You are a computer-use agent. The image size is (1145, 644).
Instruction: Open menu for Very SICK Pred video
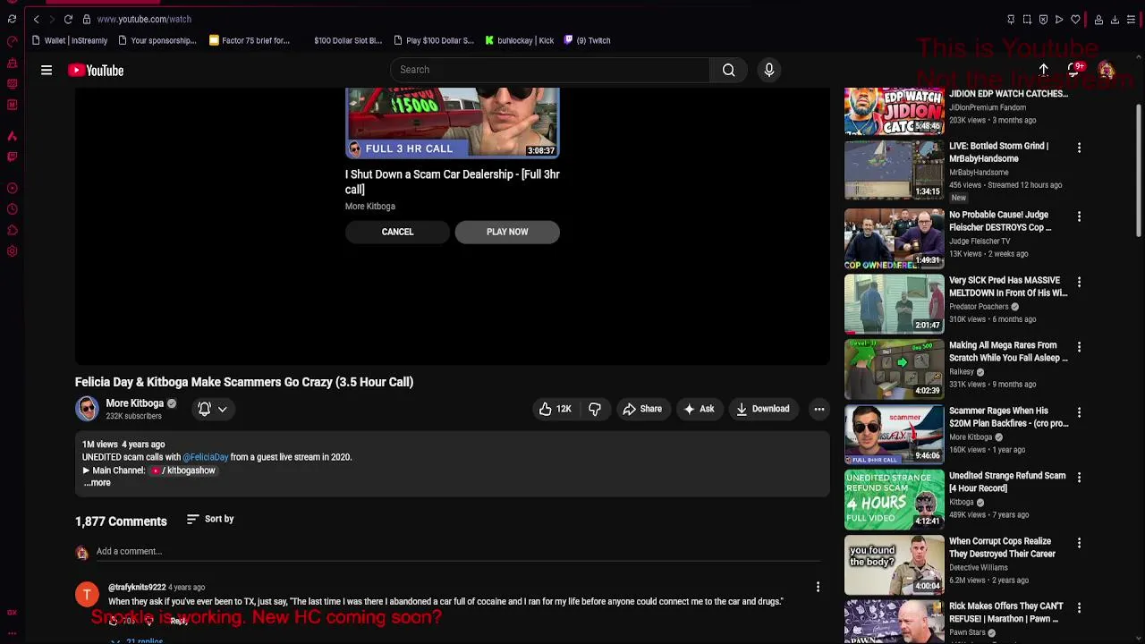(1079, 282)
